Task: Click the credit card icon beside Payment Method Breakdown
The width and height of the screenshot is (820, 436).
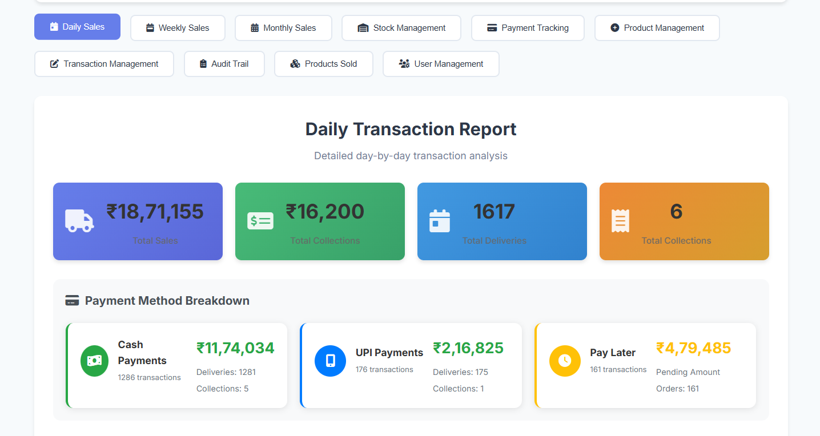Action: click(72, 300)
